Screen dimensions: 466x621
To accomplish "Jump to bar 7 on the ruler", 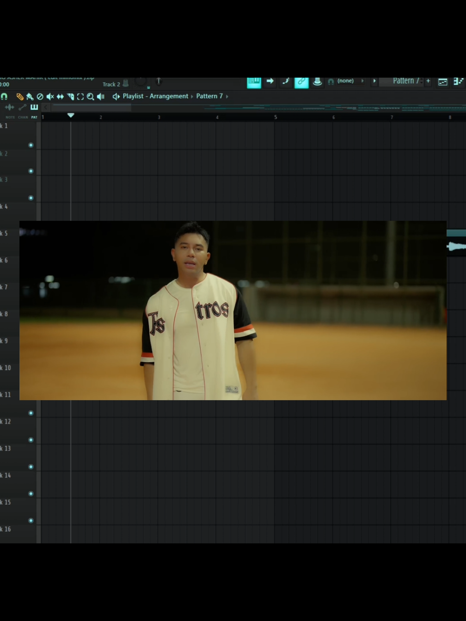I will (392, 117).
